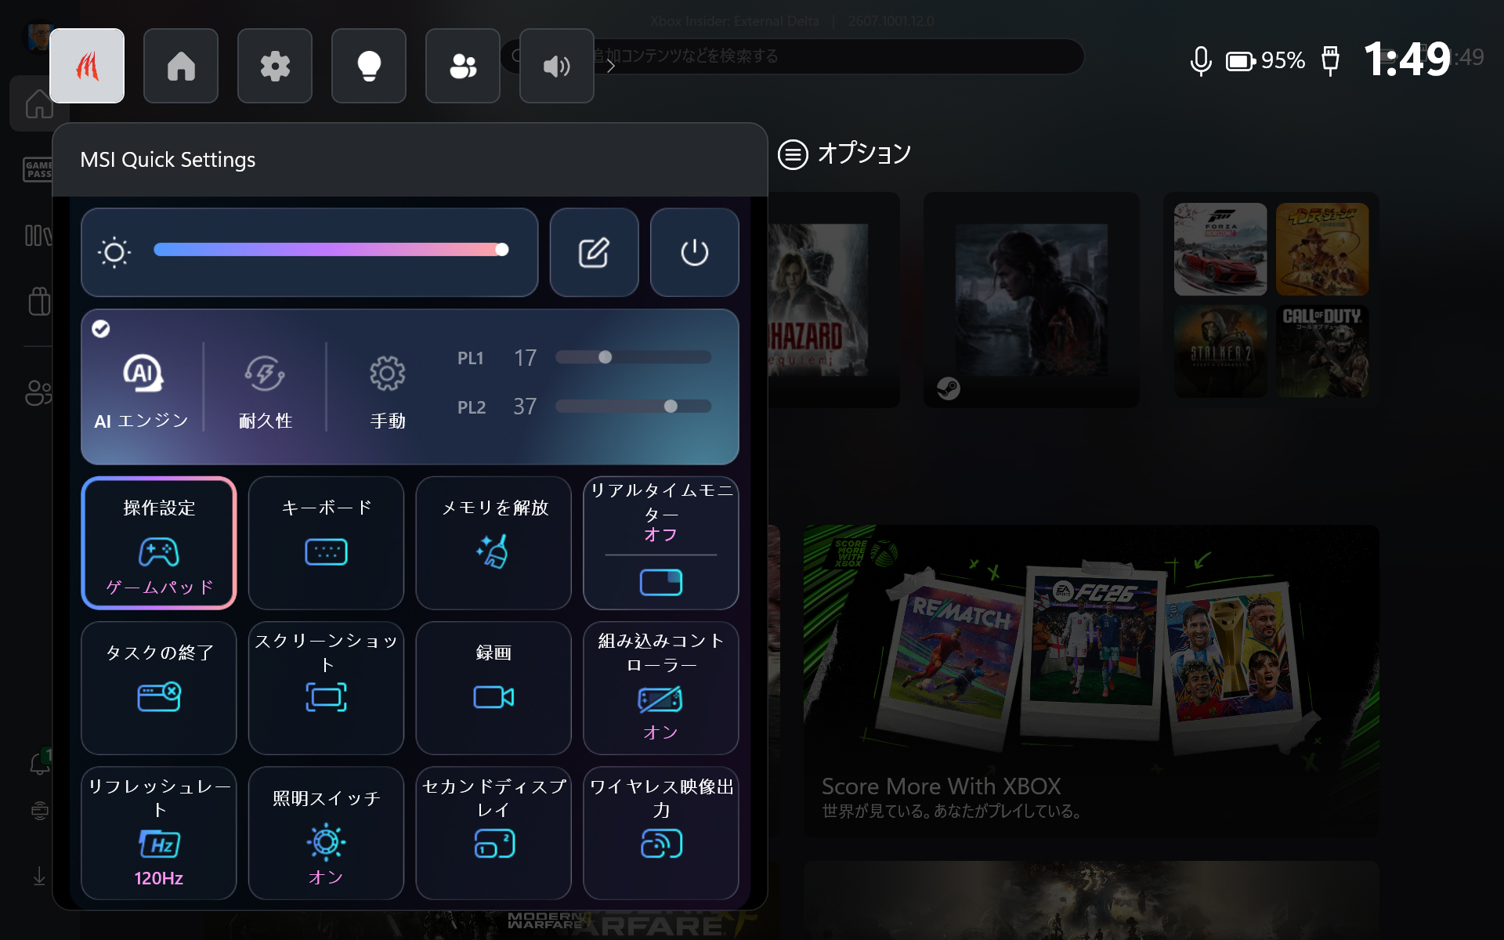The height and width of the screenshot is (940, 1504).
Task: Toggle 照明スイッチ lighting switch
Action: tap(326, 833)
